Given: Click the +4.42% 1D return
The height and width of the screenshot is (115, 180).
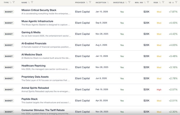Looking at the screenshot, I should pyautogui.click(x=173, y=34).
